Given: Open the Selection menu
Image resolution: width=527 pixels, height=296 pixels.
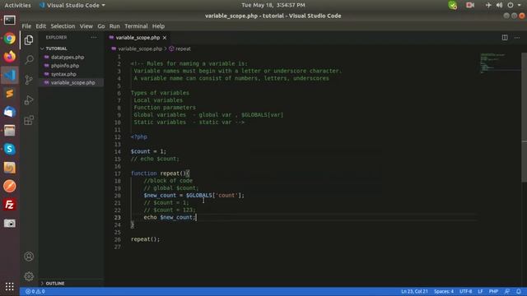Looking at the screenshot, I should pyautogui.click(x=63, y=26).
